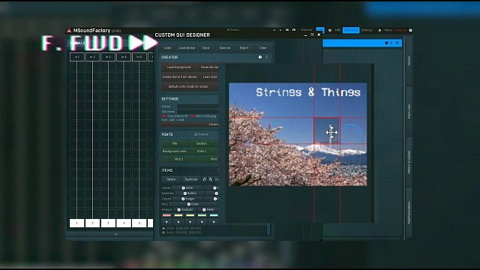Viewport: 480px width, 270px height.
Task: Expand the double-dot handle below channel strips
Action: (115, 235)
